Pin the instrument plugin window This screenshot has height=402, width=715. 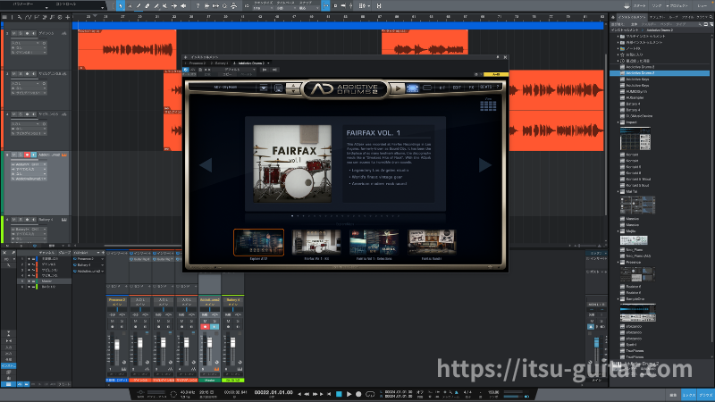(x=497, y=57)
